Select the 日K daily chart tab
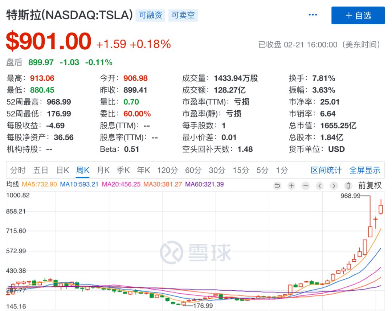 [62, 170]
